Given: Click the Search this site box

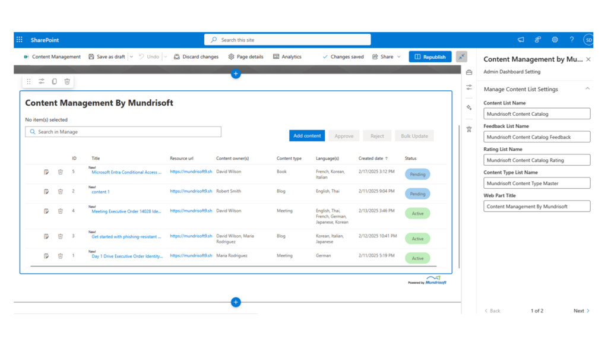Looking at the screenshot, I should [x=287, y=40].
